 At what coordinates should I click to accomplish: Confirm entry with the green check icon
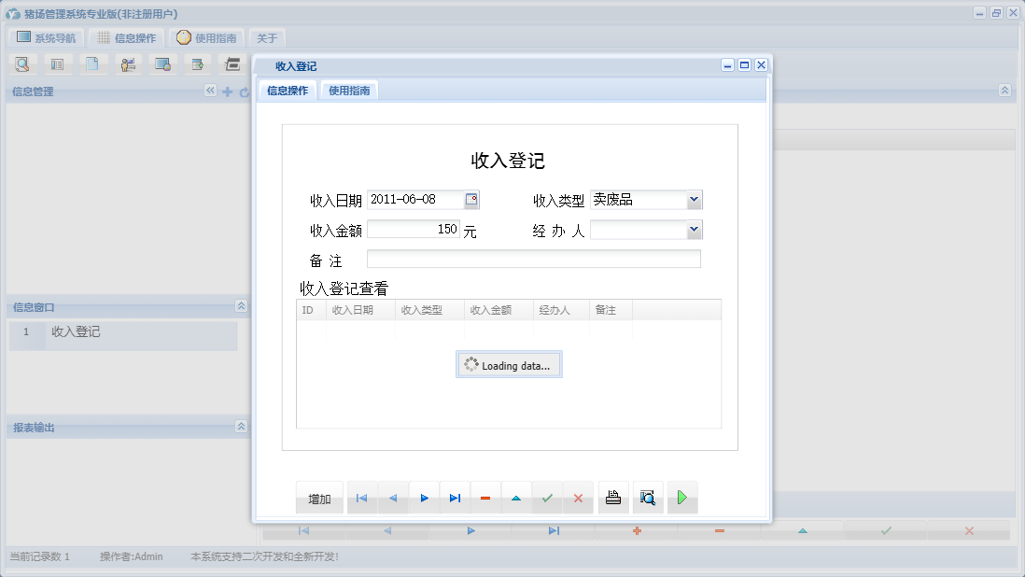(x=547, y=497)
